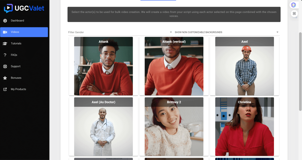This screenshot has height=160, width=302.
Task: Open My Products in the sidebar
Action: click(24, 89)
